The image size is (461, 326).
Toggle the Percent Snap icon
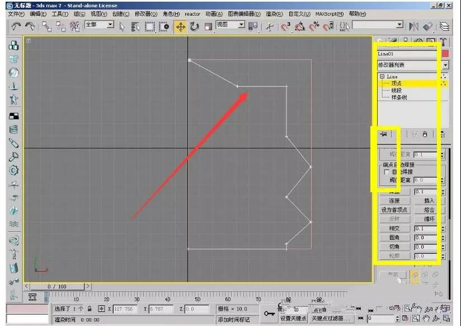[x=314, y=27]
